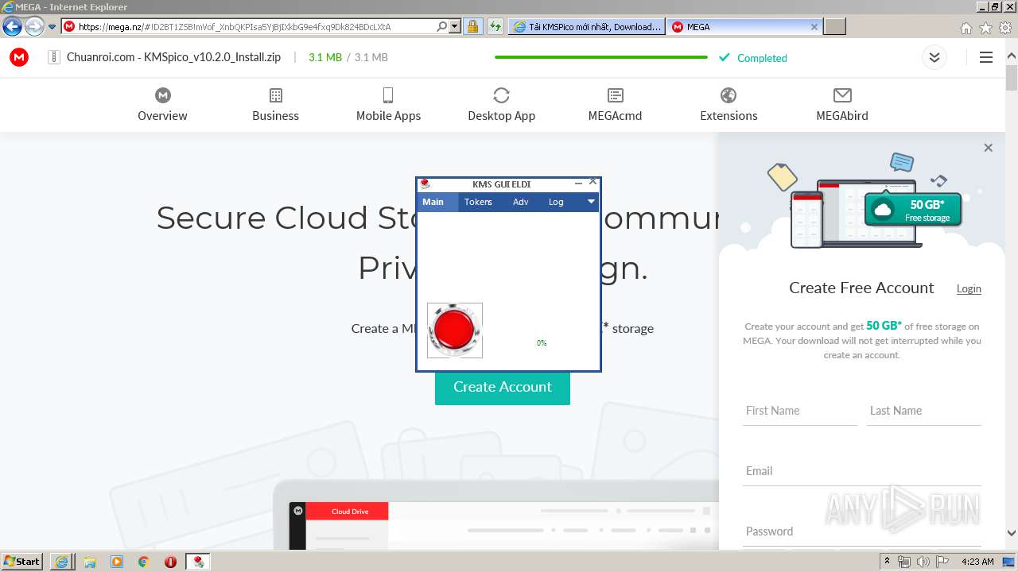
Task: Open MEGAbird section
Action: 841,105
